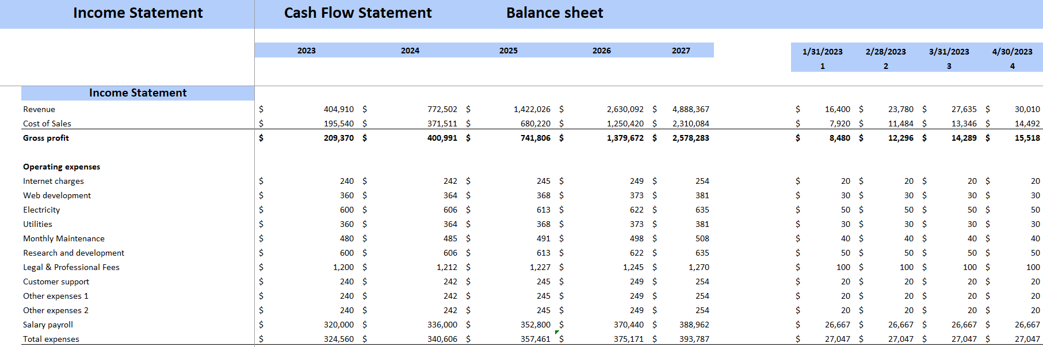Select the 2025 salary payroll value 352,800
This screenshot has width=1043, height=347.
pyautogui.click(x=536, y=325)
